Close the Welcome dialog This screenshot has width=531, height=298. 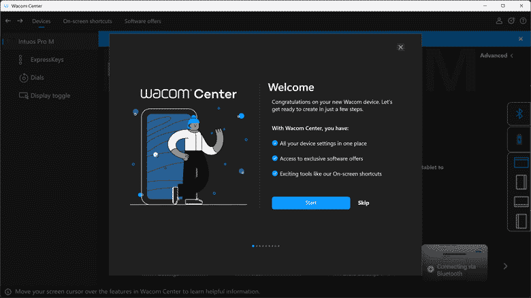point(400,48)
